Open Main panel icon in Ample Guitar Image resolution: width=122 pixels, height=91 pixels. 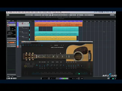pos(23,45)
